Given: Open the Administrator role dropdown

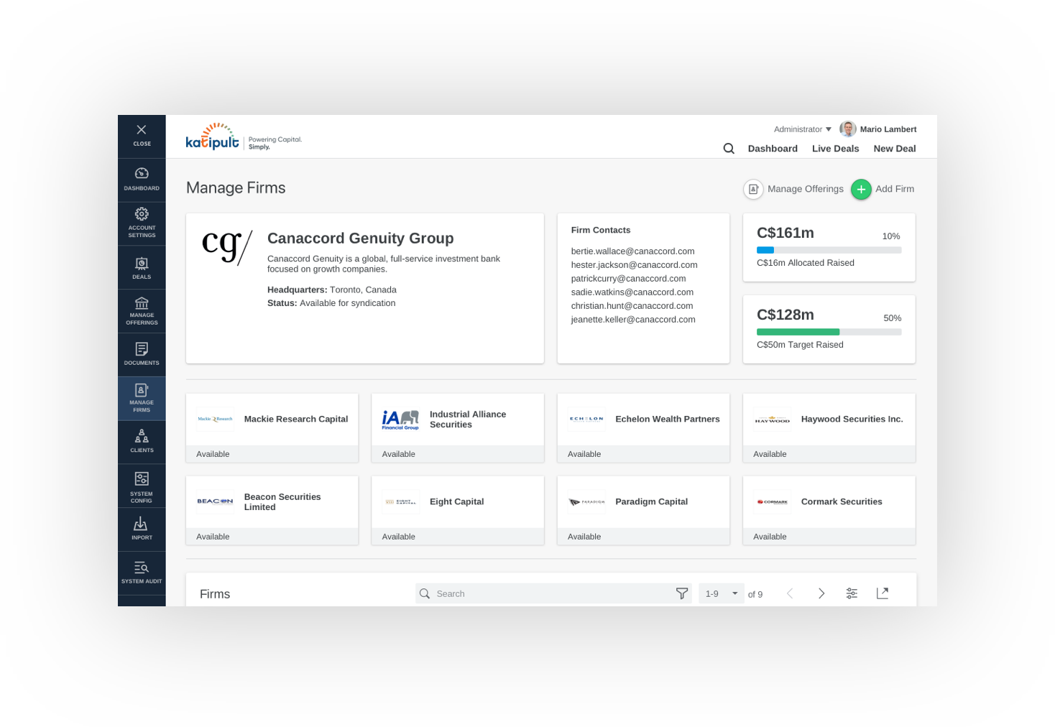Looking at the screenshot, I should click(x=803, y=129).
